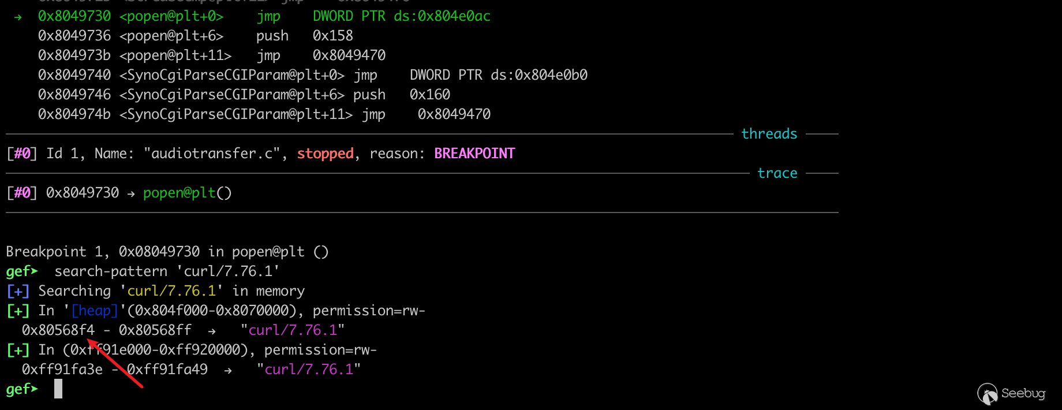Select the trace section header
This screenshot has height=410, width=1062.
tap(777, 173)
